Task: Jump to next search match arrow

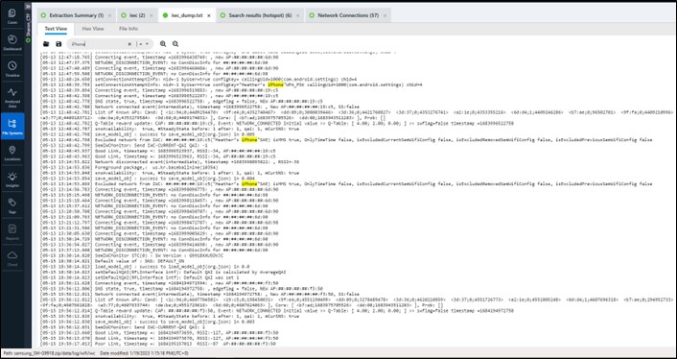Action: pyautogui.click(x=148, y=44)
